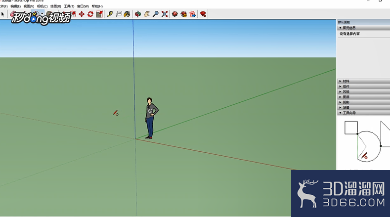390x217 pixels.
Task: Open the 视图(V) menu
Action: pyautogui.click(x=29, y=6)
